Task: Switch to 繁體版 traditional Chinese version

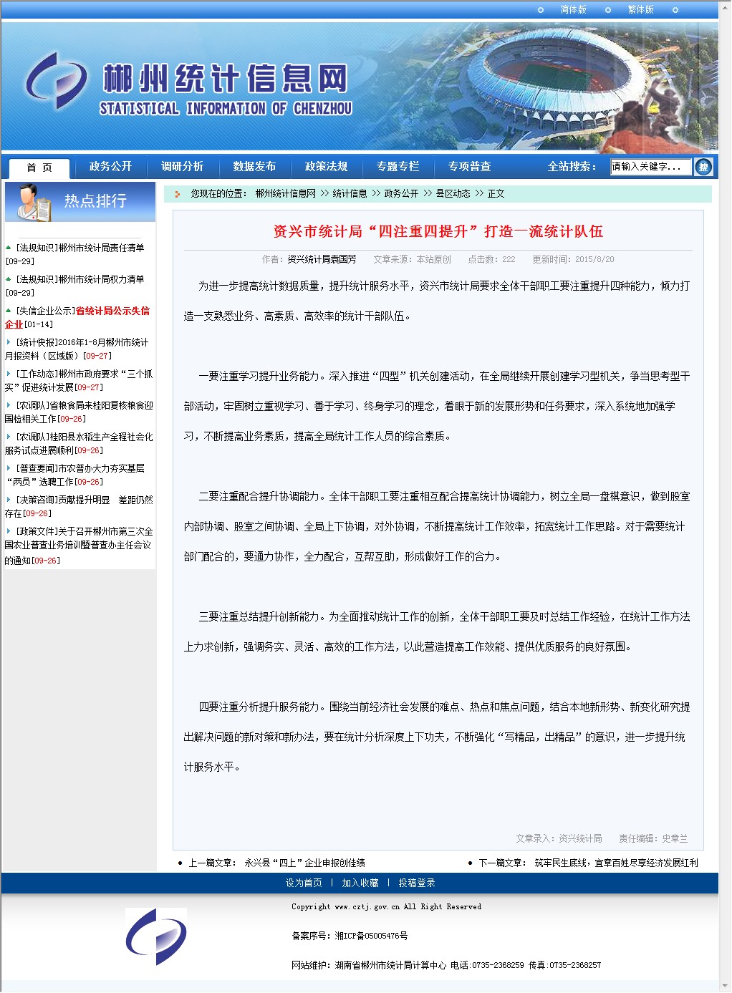Action: [x=640, y=10]
